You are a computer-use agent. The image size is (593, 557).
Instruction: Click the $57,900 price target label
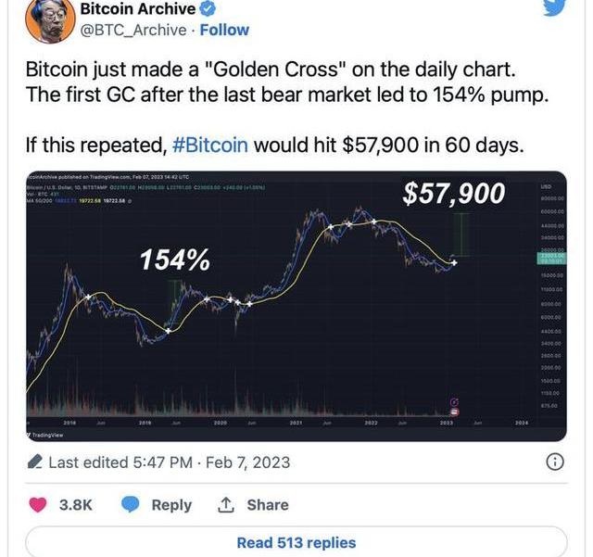pos(453,194)
